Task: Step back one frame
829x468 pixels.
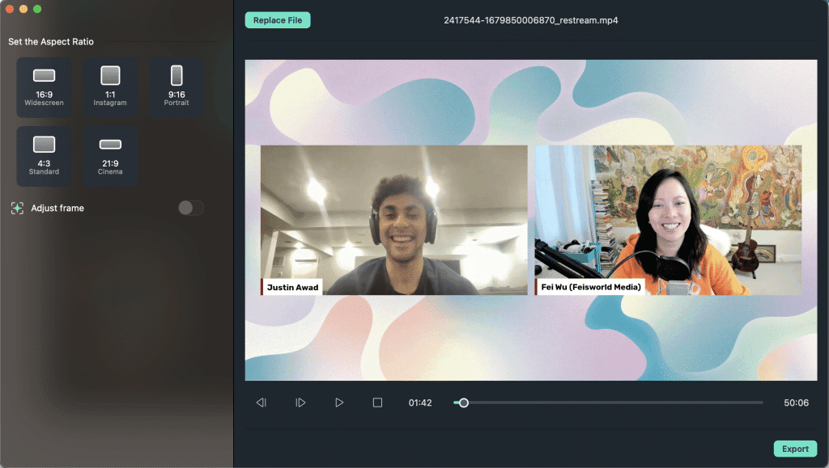Action: [261, 403]
